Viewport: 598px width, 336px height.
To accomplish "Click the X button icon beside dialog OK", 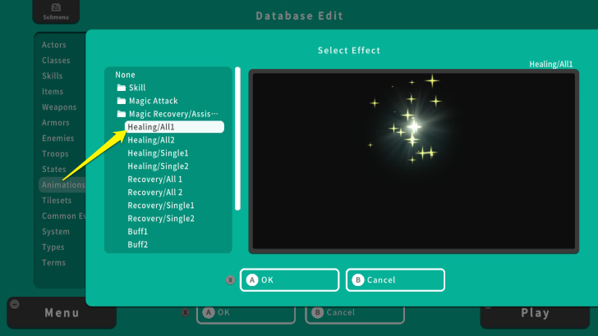I will (x=230, y=280).
